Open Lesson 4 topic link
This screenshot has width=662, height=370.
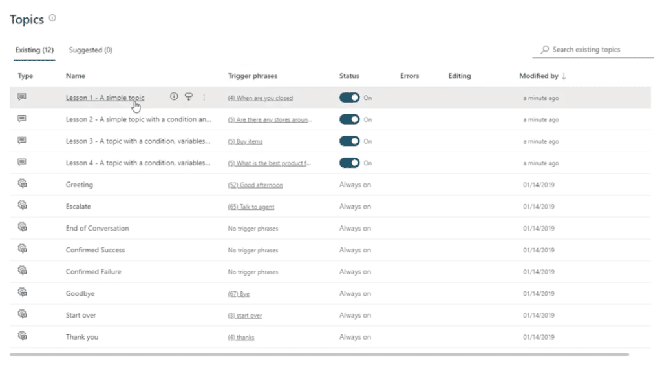tap(138, 163)
